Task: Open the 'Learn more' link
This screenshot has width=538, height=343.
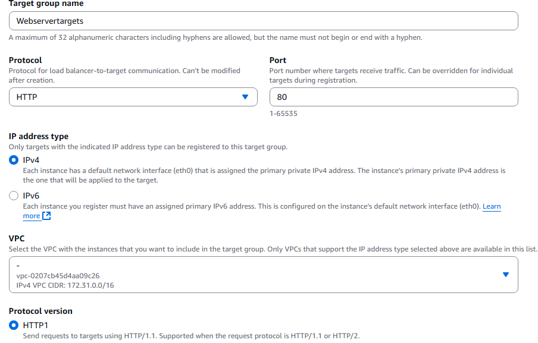Action: point(492,206)
